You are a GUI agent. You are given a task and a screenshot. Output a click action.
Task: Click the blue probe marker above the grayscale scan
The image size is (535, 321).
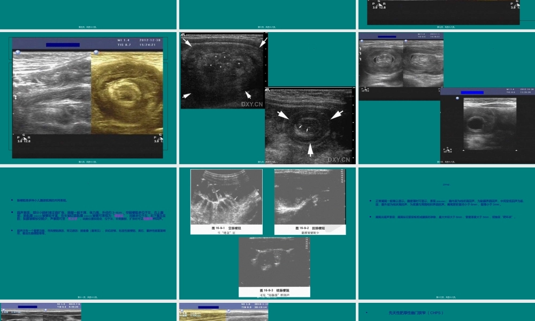coord(18,52)
